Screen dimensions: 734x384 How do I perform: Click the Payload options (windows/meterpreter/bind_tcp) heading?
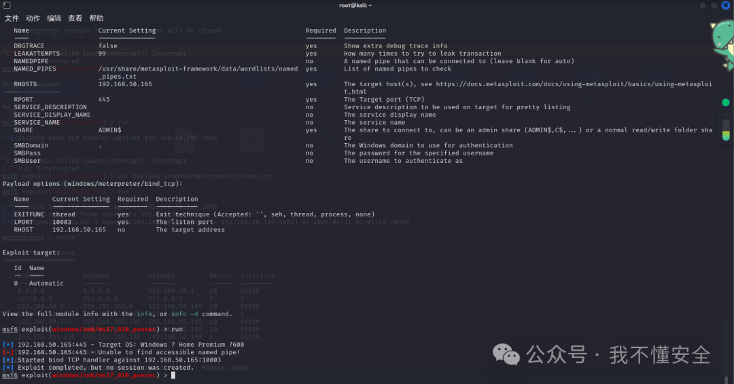point(92,184)
